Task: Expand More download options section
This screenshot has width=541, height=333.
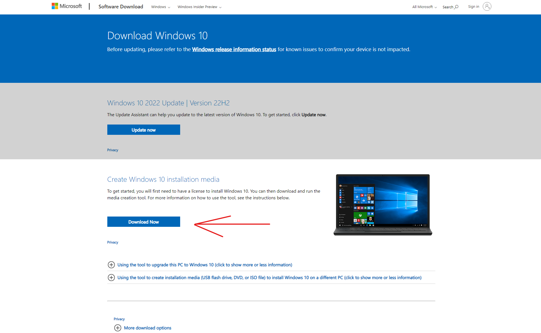Action: [x=147, y=328]
